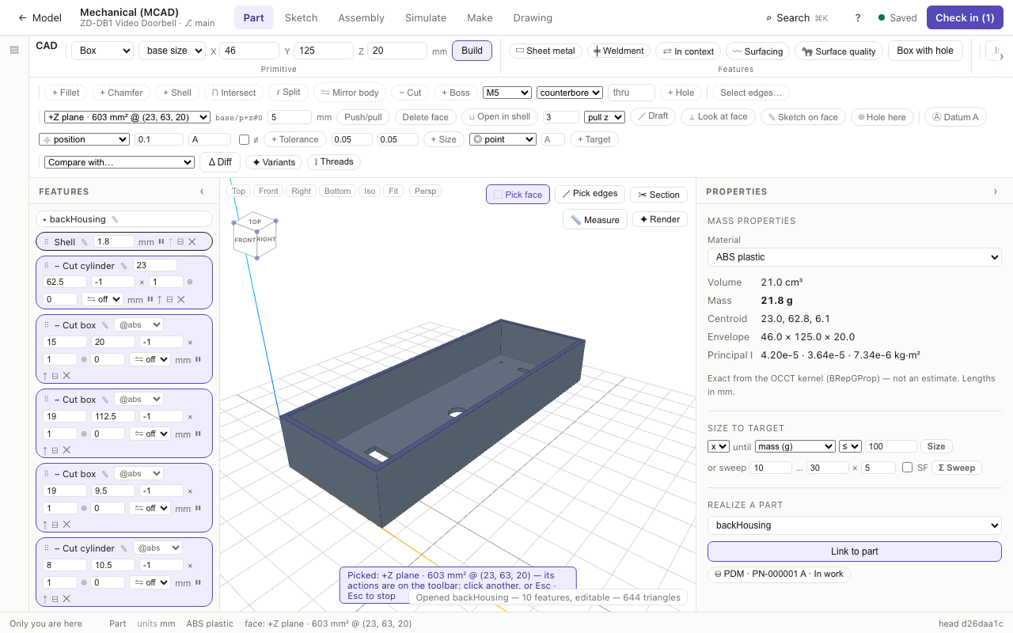Open the Box primitive dropdown
The width and height of the screenshot is (1013, 633).
(102, 51)
